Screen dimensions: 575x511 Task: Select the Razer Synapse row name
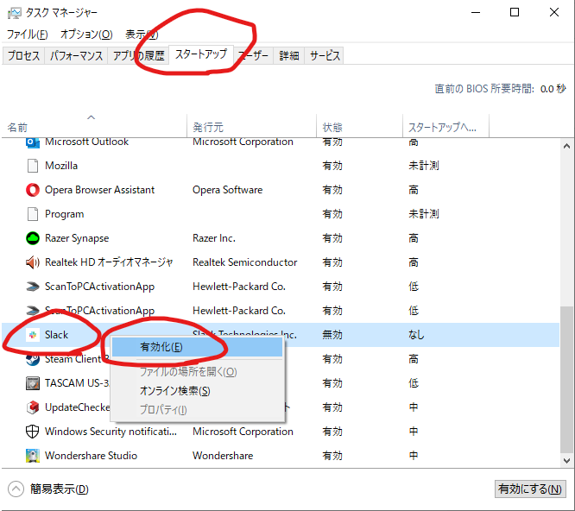click(77, 238)
